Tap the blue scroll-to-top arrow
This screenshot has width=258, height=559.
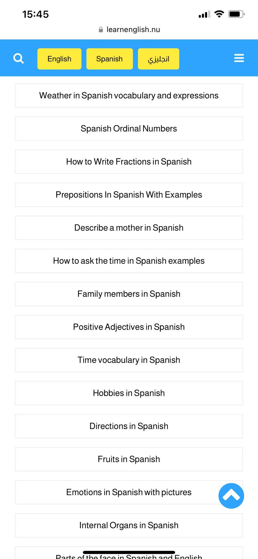point(231,496)
